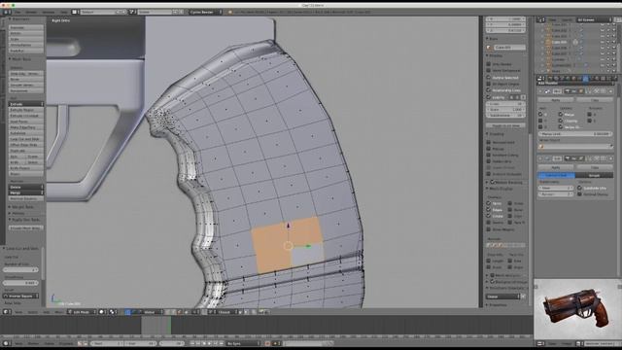This screenshot has height=350, width=622.
Task: Toggle Subdivide UVs checkbox in Subsurf modifier
Action: [x=579, y=188]
